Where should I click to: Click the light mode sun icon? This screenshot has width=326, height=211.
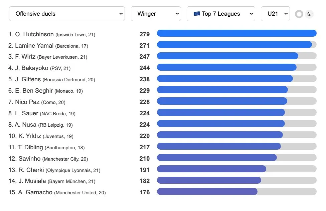coord(299,14)
